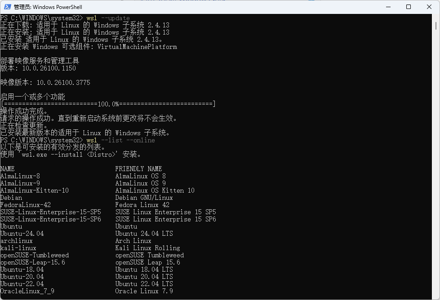Click friendly name 'Debian GNU/Linux'
This screenshot has width=440, height=300.
click(x=144, y=198)
